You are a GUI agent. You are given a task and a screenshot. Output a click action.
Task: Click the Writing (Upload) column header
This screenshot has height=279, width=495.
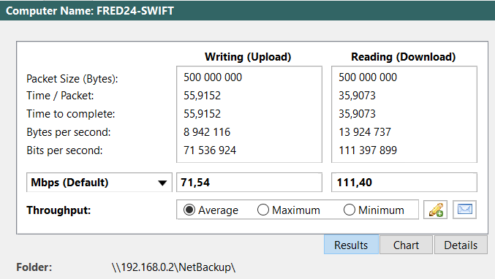point(248,57)
